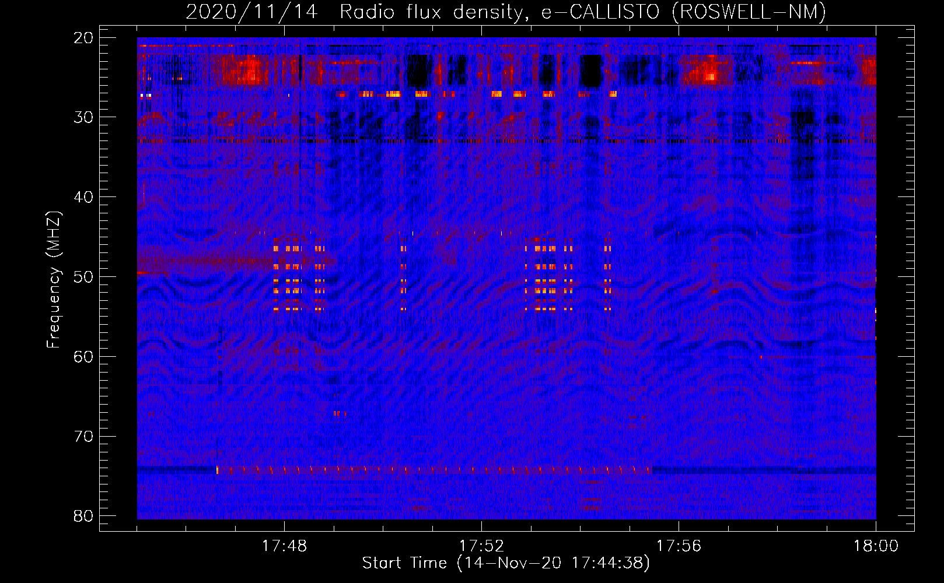Click the 'Frequency (MHZ)' axis label
The height and width of the screenshot is (583, 944).
coord(54,280)
